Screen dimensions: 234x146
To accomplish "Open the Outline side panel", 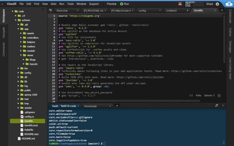I will [230, 32].
